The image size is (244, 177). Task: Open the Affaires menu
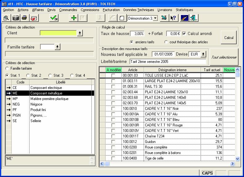coord(38,10)
